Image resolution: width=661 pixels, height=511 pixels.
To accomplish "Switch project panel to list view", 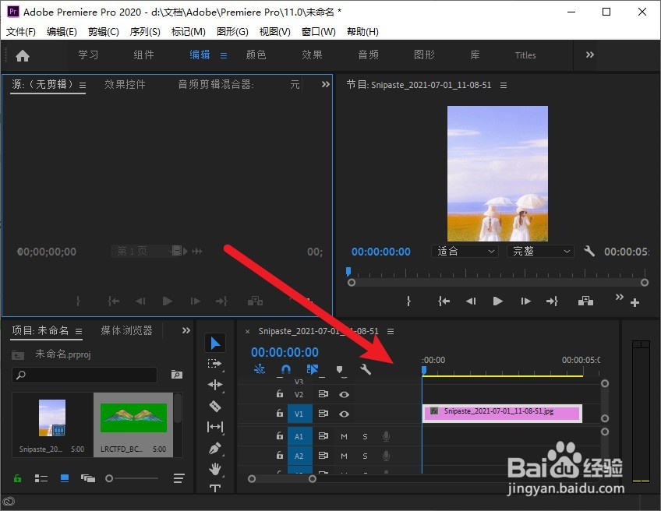I will pos(41,478).
